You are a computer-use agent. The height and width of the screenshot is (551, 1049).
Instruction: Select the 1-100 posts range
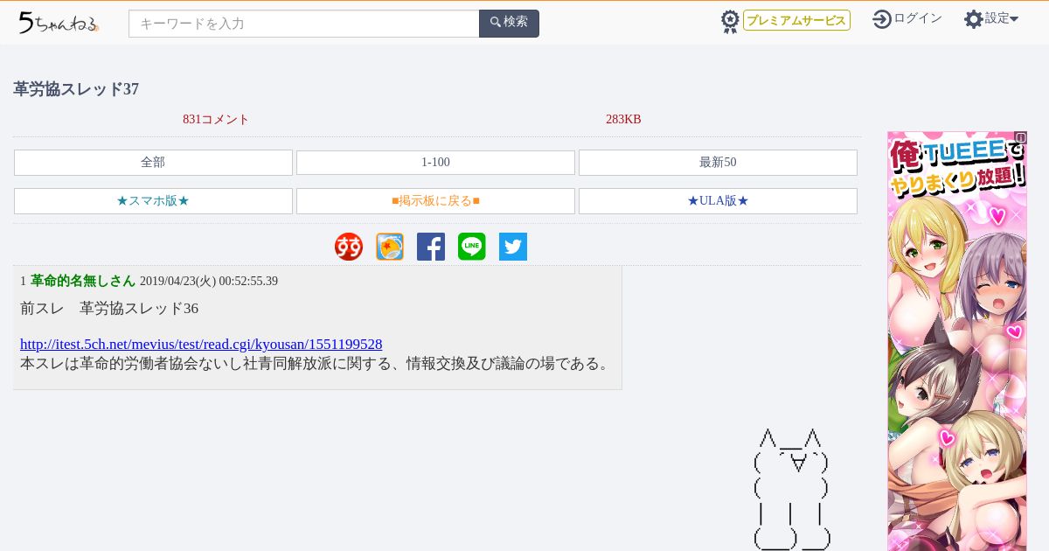(435, 163)
